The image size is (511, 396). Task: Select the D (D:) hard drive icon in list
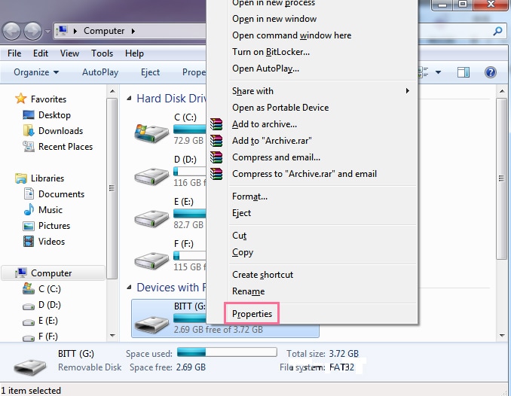click(151, 176)
